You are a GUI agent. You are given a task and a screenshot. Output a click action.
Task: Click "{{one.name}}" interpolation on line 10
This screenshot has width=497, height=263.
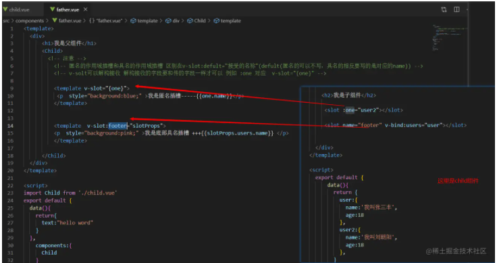[214, 96]
